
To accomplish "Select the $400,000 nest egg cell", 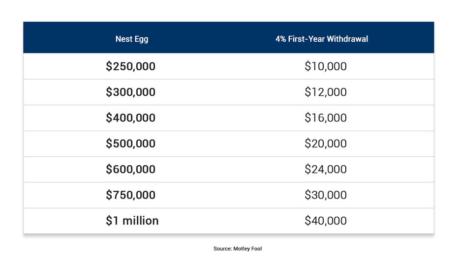I will tap(130, 118).
